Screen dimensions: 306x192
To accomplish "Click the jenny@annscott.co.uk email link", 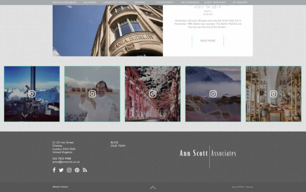I will coord(66,162).
